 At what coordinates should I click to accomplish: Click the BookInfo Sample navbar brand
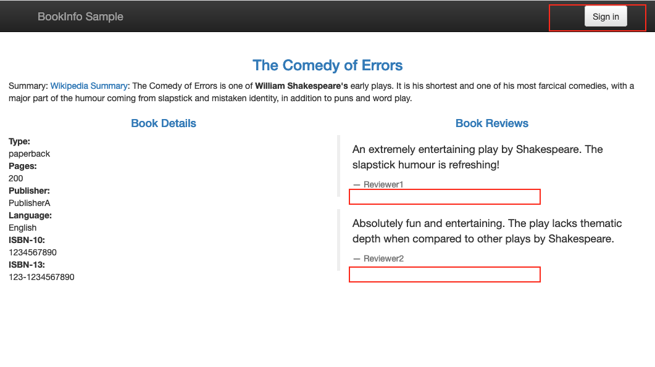click(x=80, y=17)
